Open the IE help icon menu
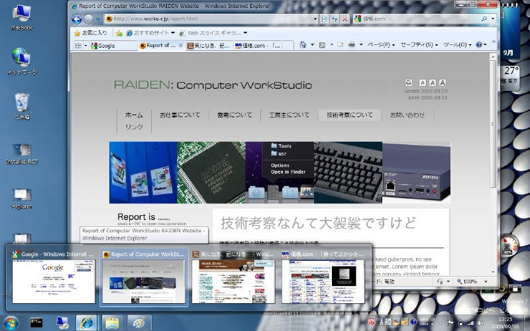Image resolution: width=530 pixels, height=331 pixels. click(x=481, y=44)
